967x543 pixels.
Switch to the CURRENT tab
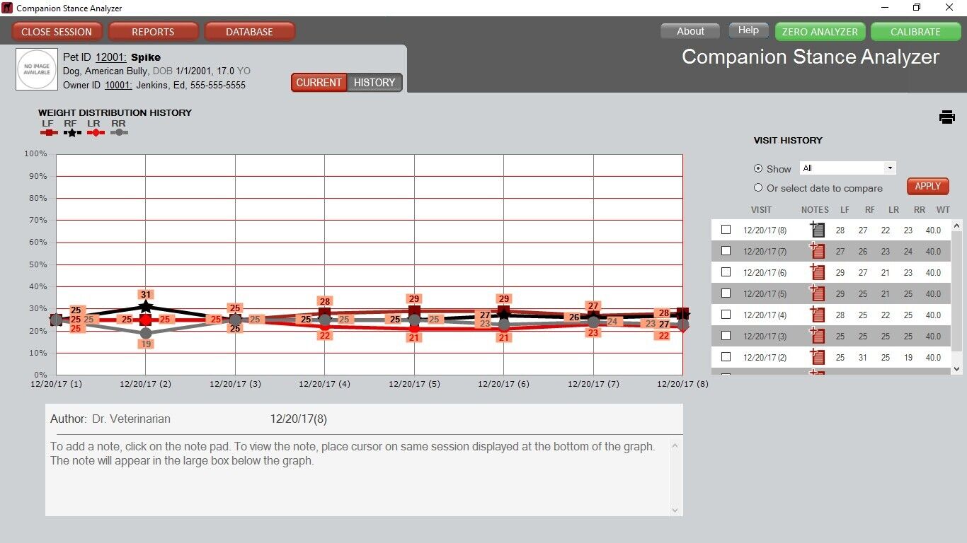319,83
